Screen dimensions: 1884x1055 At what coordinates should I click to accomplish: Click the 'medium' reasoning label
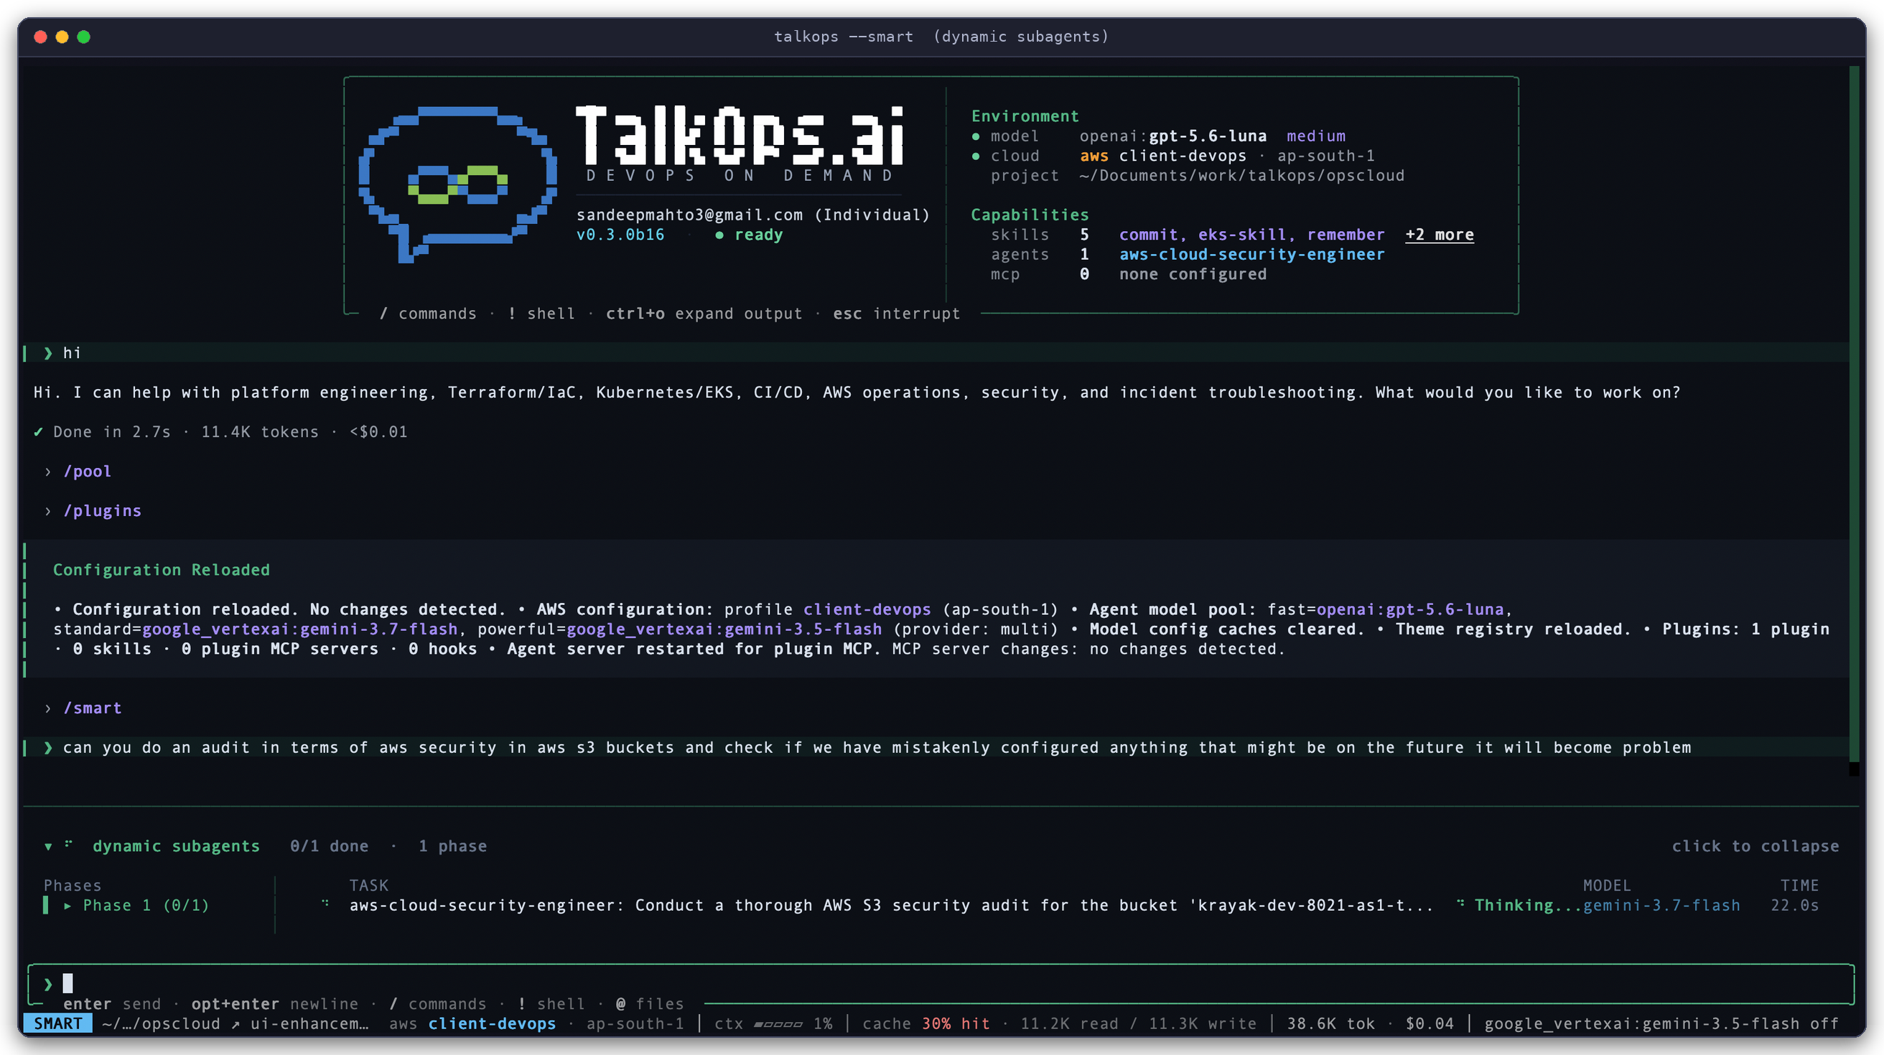click(1316, 136)
